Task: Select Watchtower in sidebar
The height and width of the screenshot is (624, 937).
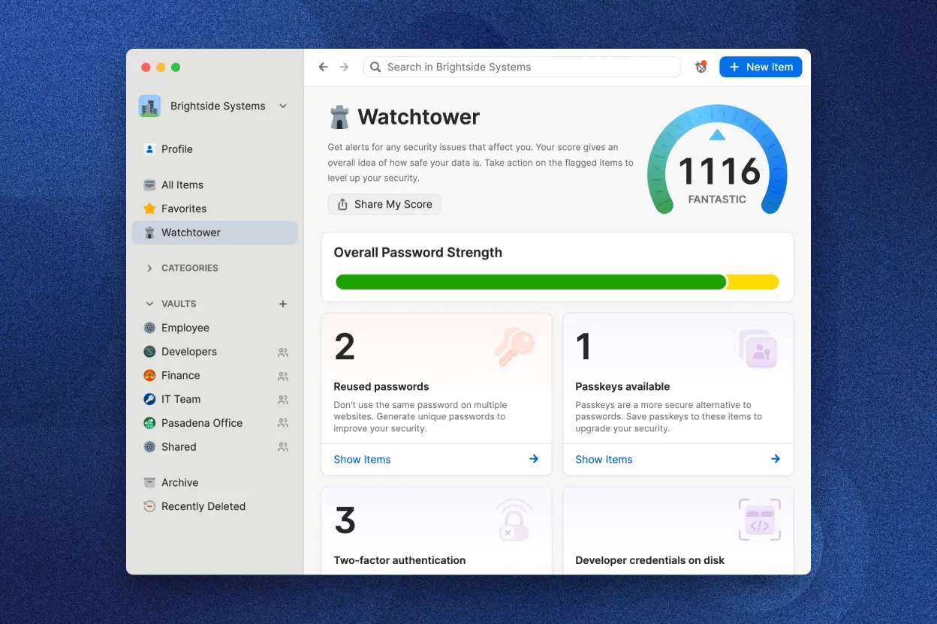Action: 215,232
